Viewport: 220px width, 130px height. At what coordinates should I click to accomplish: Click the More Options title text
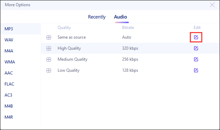tap(18, 5)
